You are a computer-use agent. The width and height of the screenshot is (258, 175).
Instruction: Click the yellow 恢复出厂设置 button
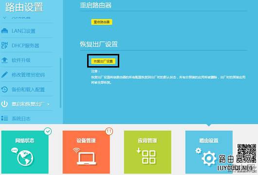[x=103, y=61]
